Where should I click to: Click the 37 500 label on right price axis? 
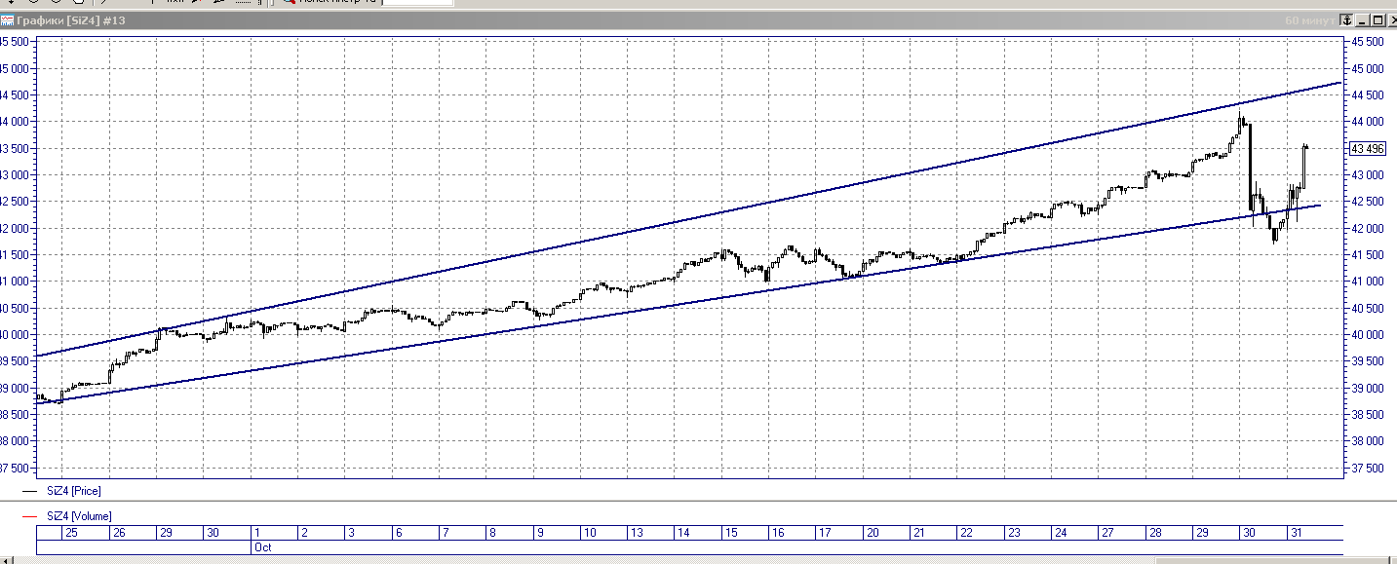(x=1369, y=468)
